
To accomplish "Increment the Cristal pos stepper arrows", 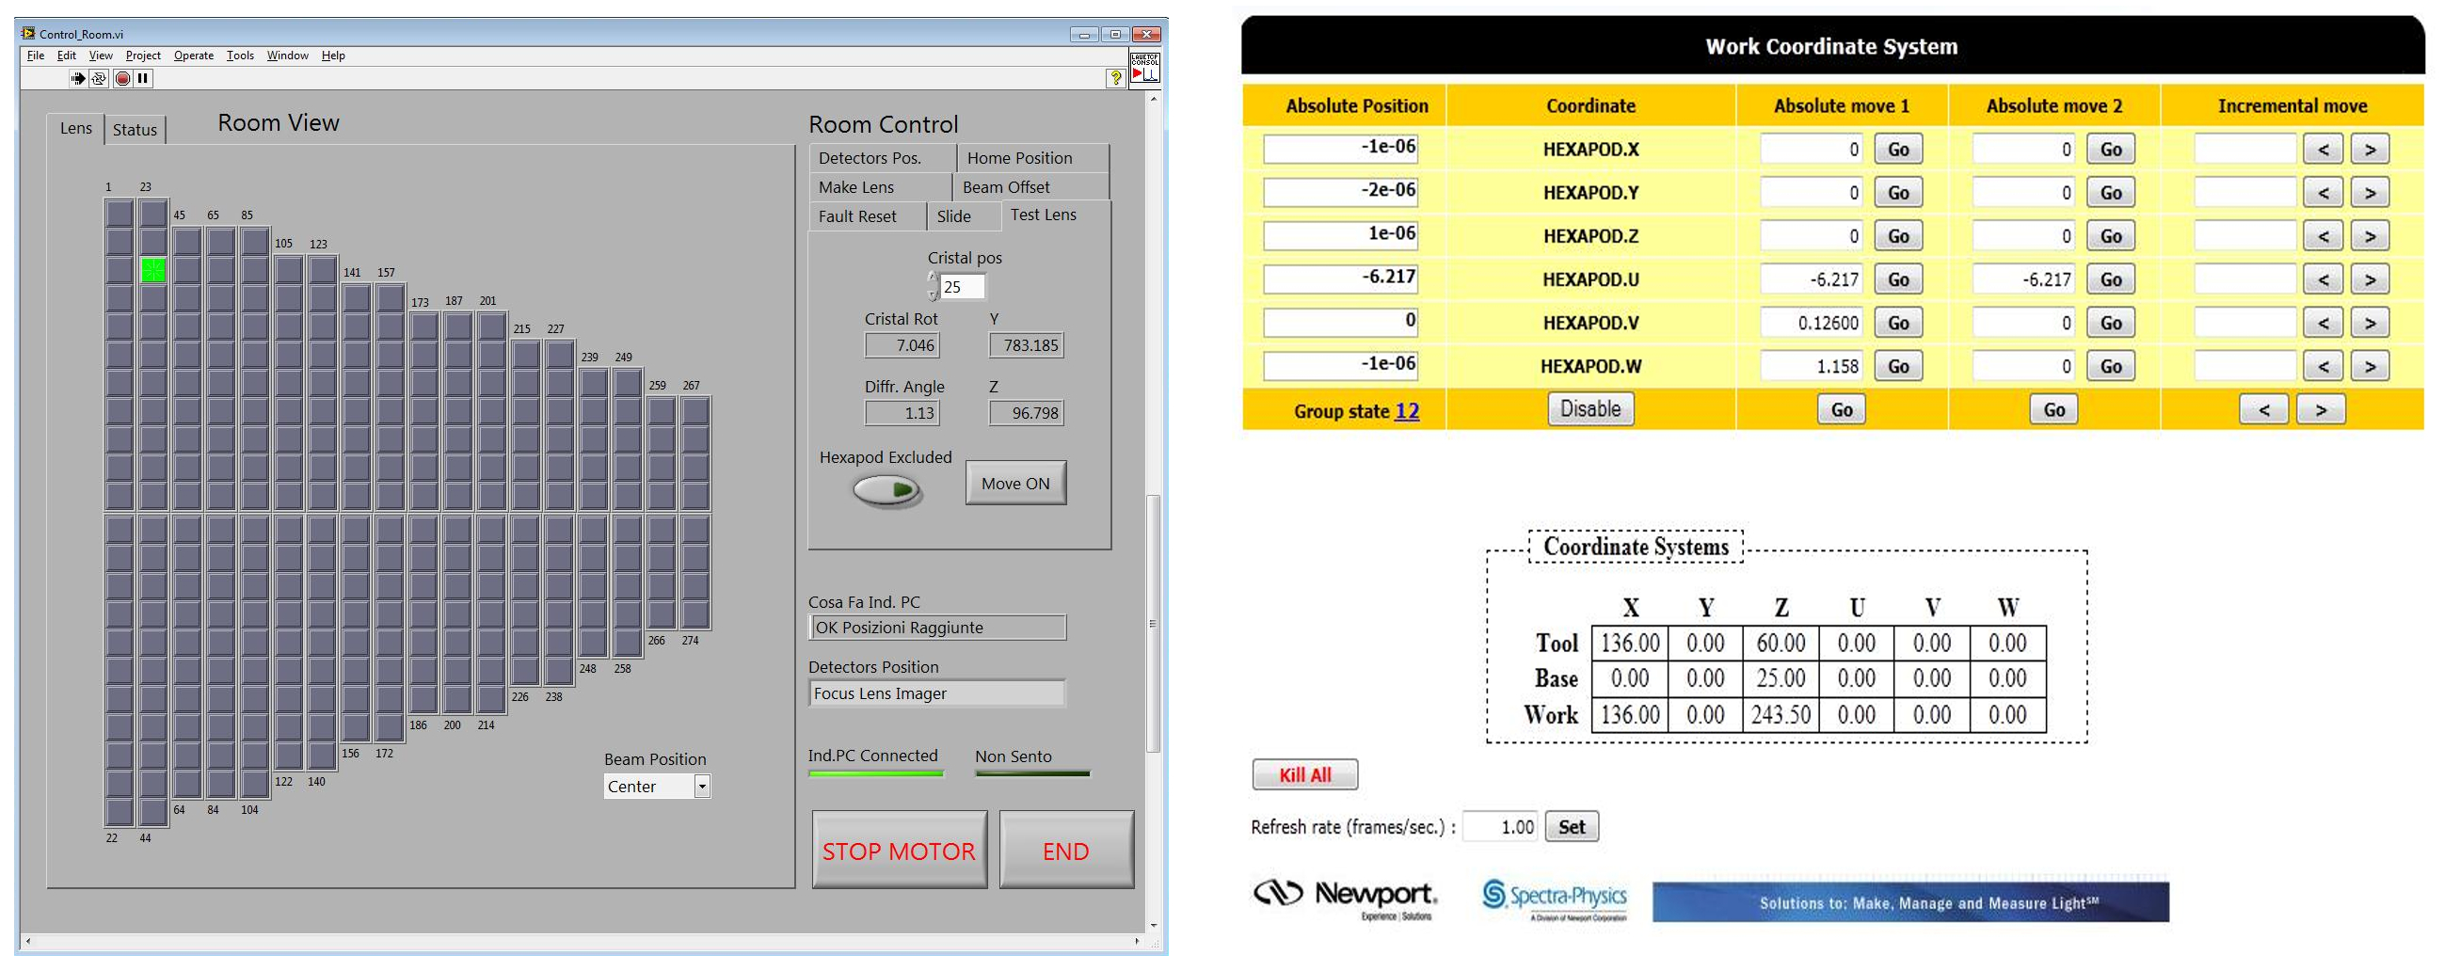I will point(933,278).
